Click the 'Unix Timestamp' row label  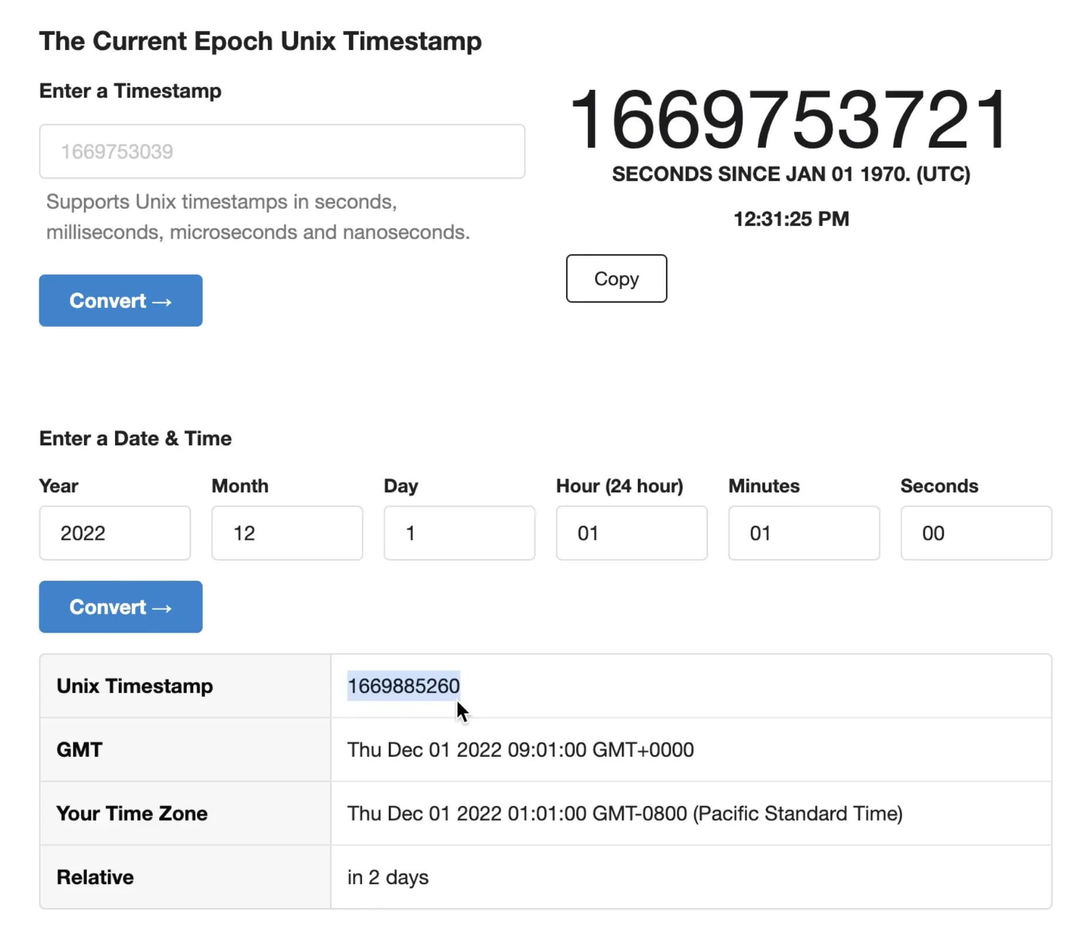point(135,686)
